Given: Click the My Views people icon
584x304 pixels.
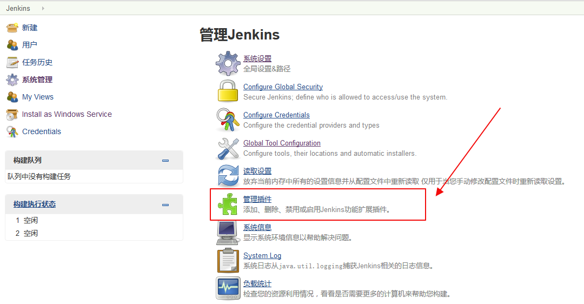Looking at the screenshot, I should 12,97.
